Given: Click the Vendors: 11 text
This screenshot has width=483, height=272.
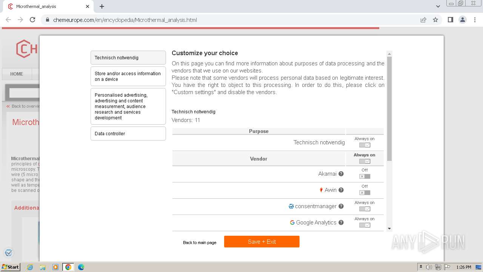Looking at the screenshot, I should click(186, 120).
